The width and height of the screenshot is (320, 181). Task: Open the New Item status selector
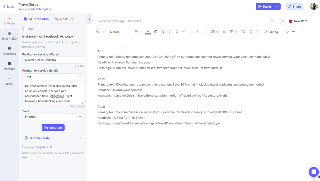(298, 21)
